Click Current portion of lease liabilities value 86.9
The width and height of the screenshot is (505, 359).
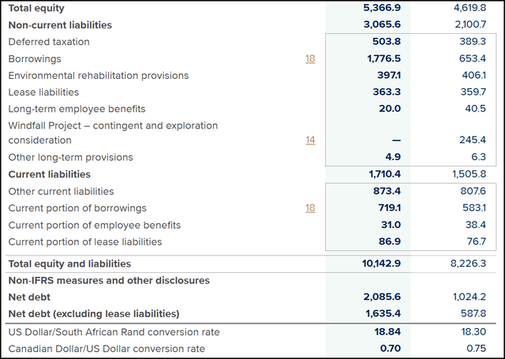[x=389, y=241]
